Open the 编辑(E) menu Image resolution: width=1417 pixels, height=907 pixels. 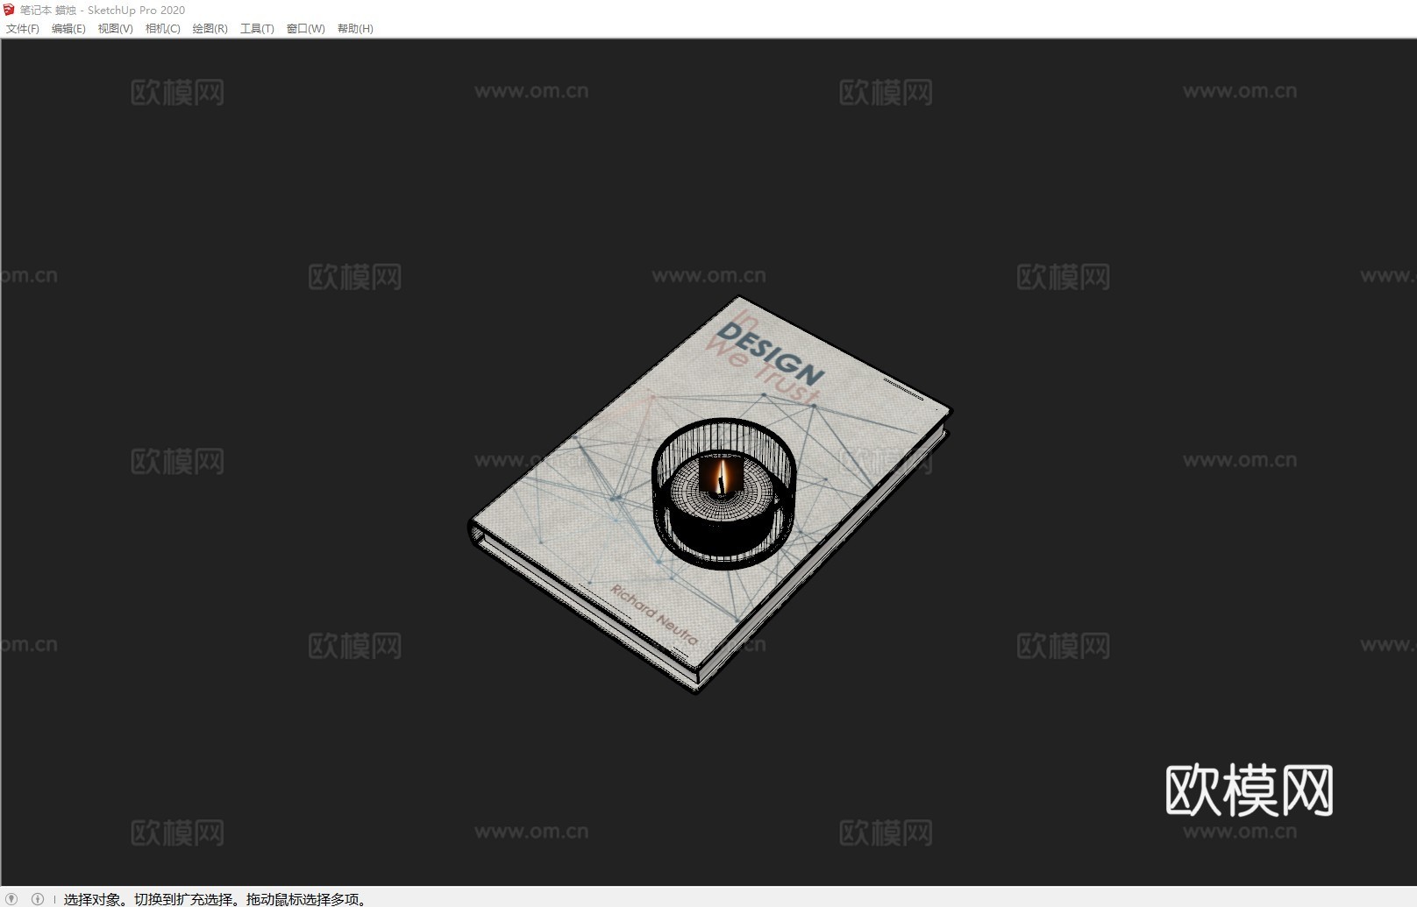pyautogui.click(x=68, y=29)
